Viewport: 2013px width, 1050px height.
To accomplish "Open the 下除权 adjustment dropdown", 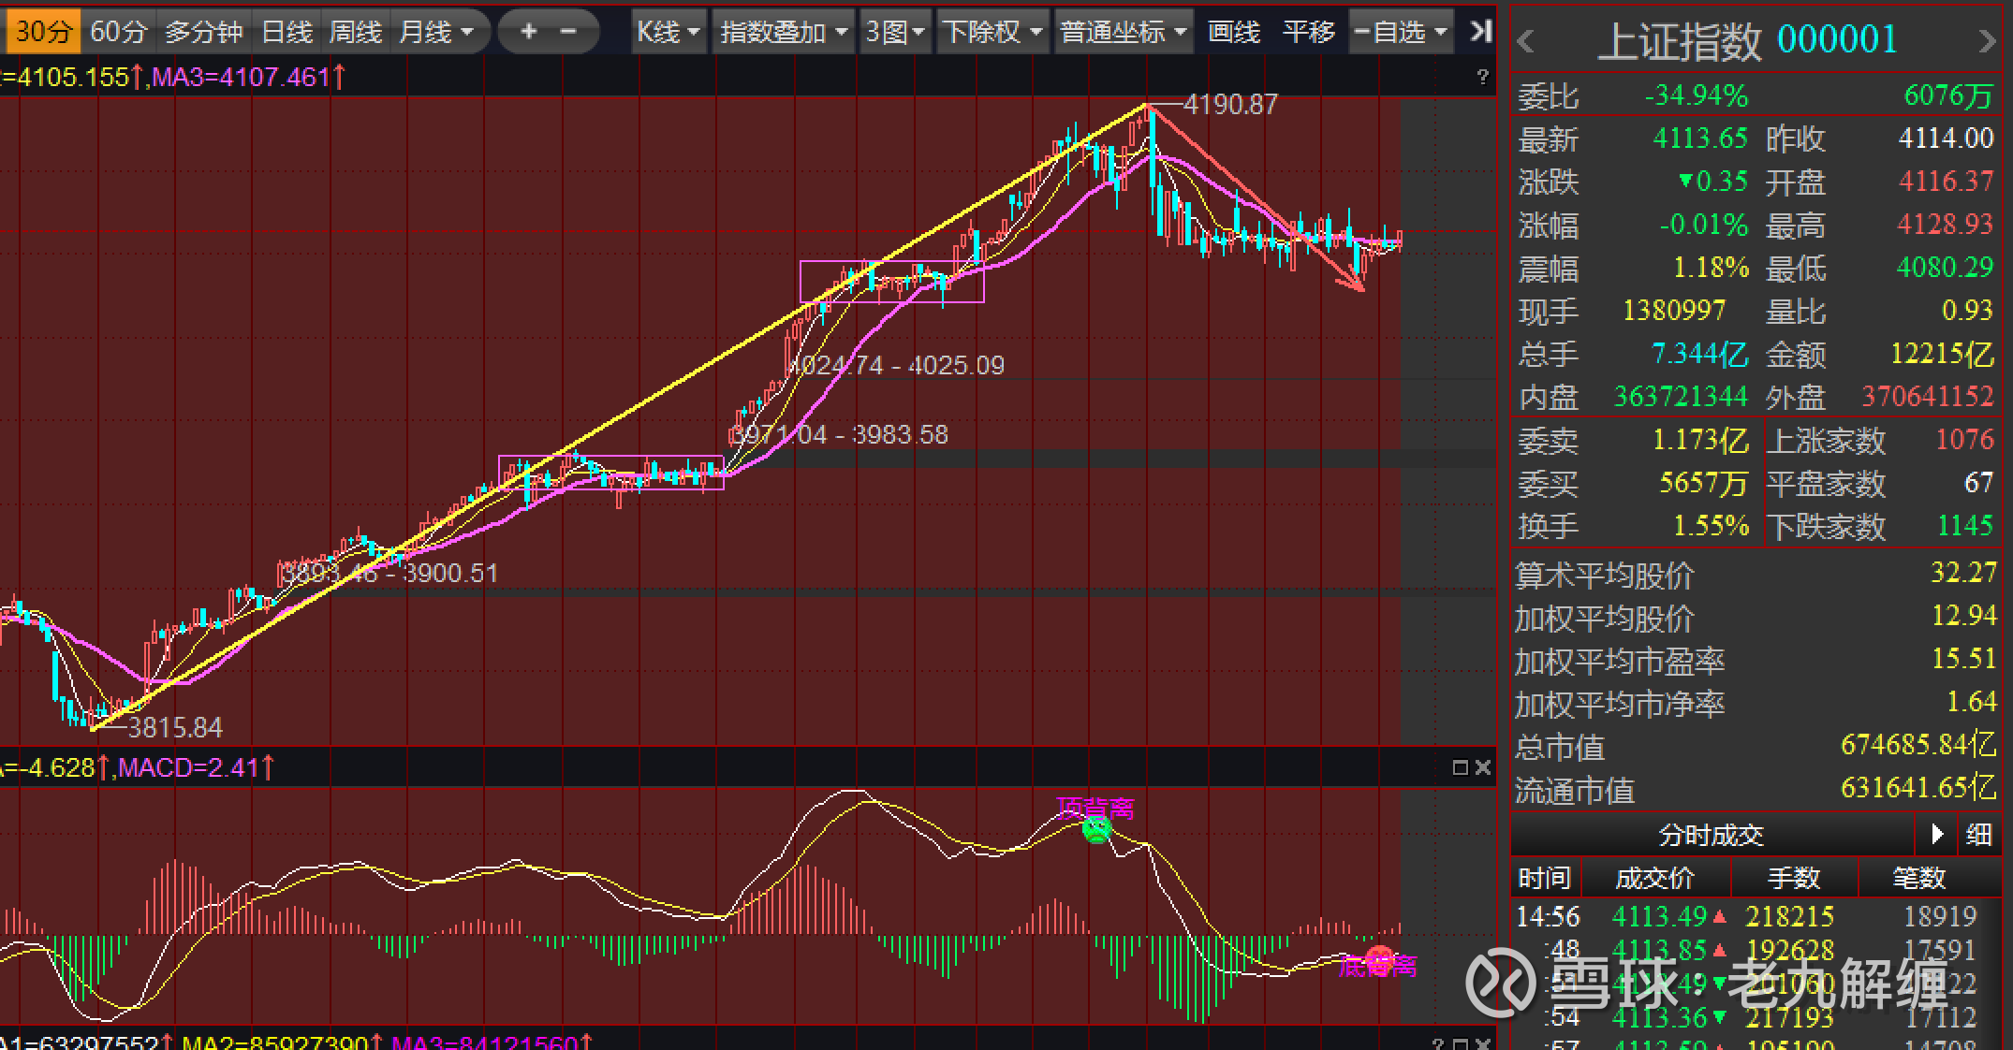I will [992, 32].
